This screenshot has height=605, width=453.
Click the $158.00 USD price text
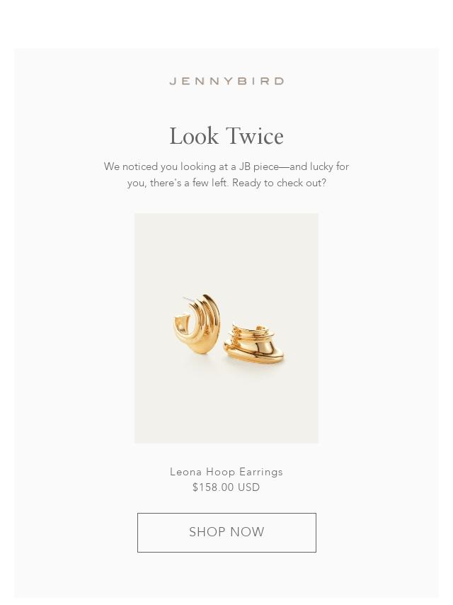pos(226,487)
